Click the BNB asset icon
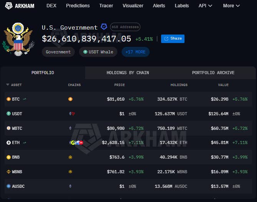This screenshot has width=257, height=202. click(x=8, y=157)
